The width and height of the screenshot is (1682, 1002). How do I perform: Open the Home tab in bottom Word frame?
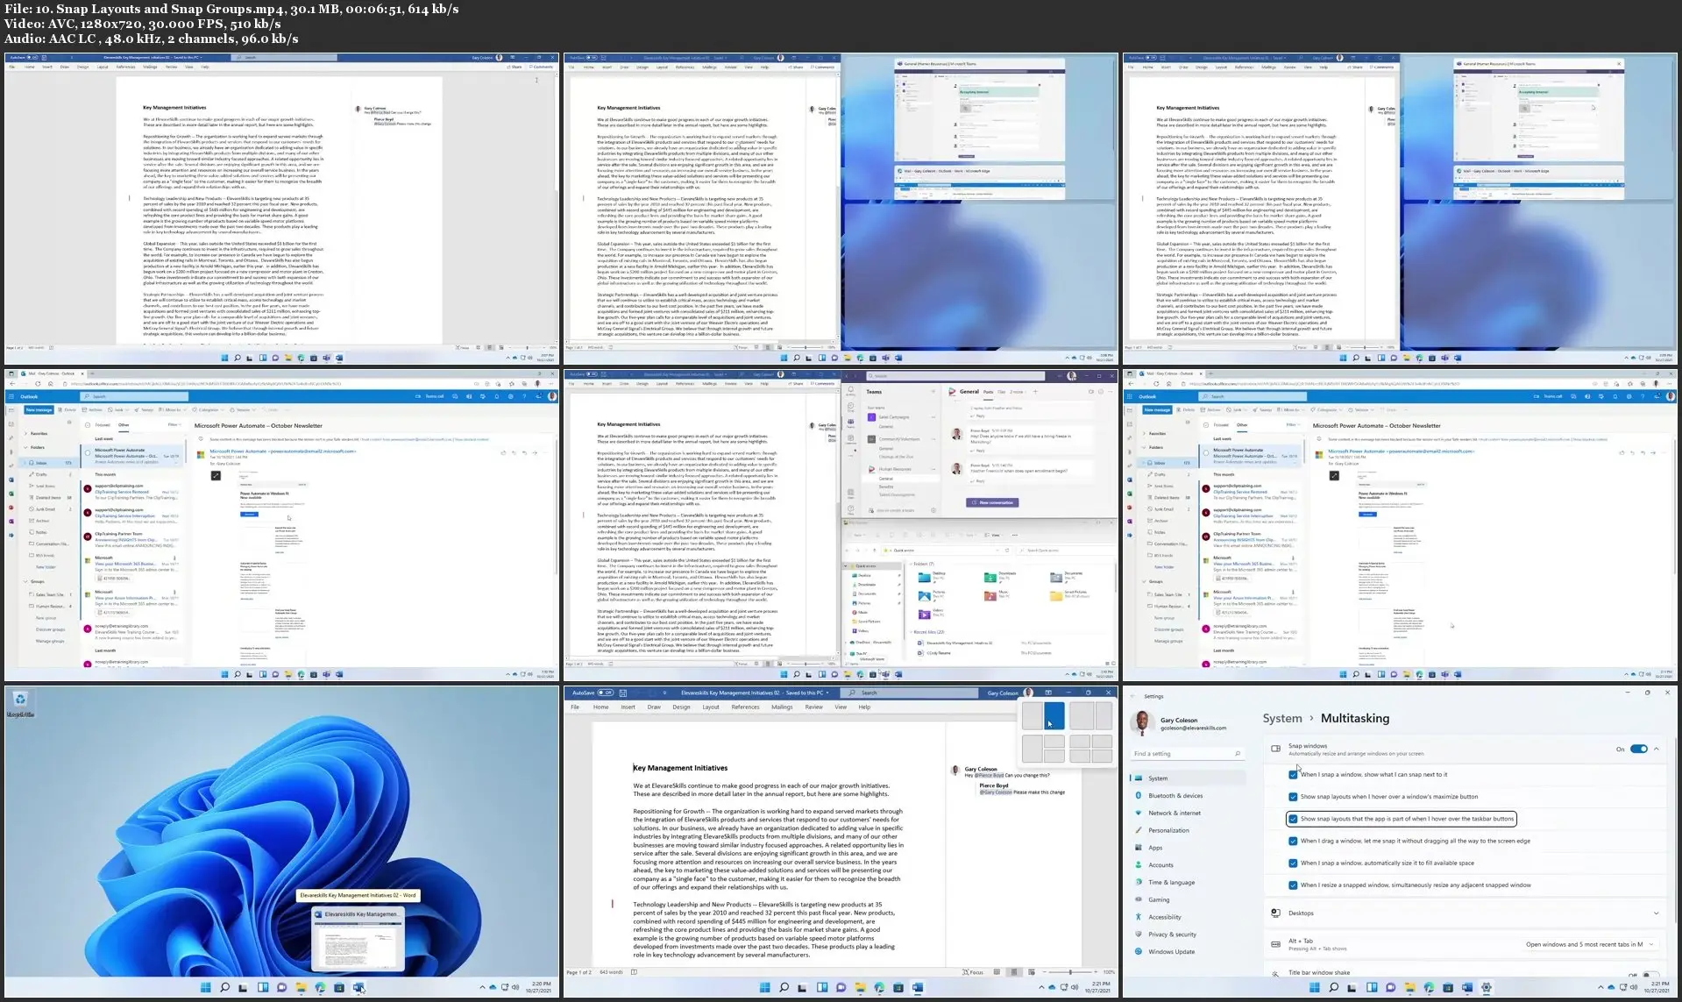[x=600, y=707]
